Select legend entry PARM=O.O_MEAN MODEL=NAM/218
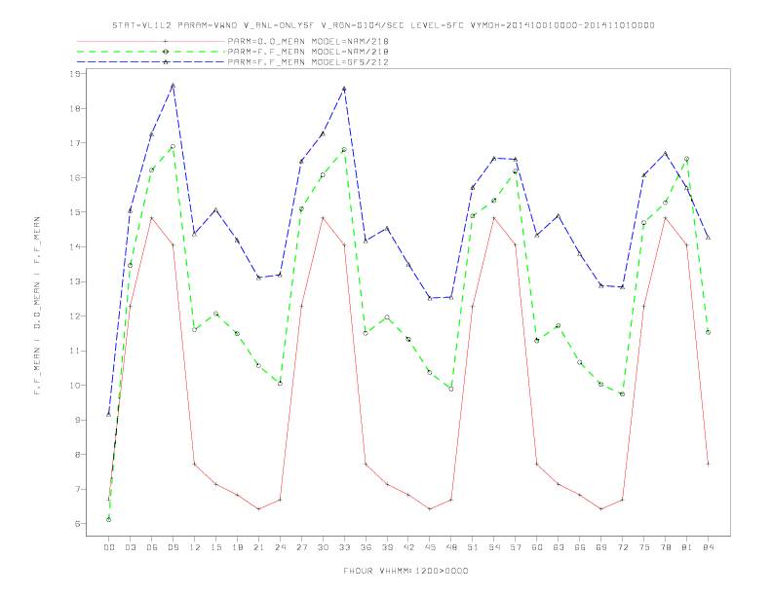772x596 pixels. click(x=308, y=41)
